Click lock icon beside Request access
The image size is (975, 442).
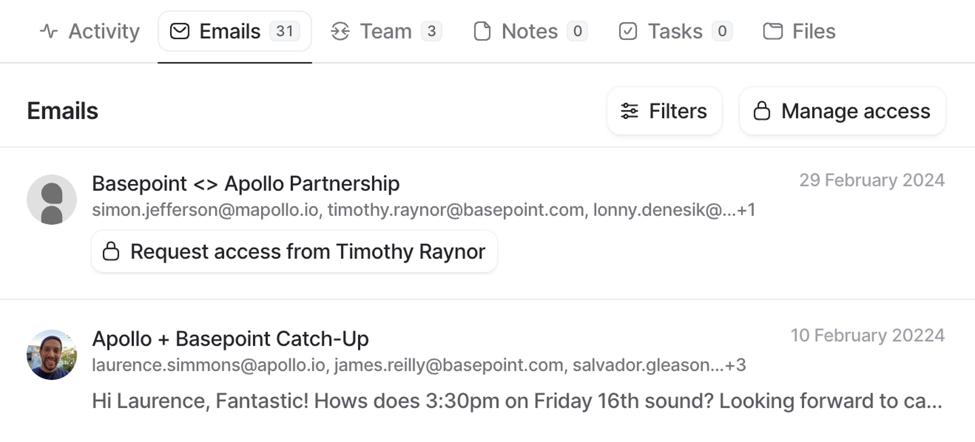111,251
